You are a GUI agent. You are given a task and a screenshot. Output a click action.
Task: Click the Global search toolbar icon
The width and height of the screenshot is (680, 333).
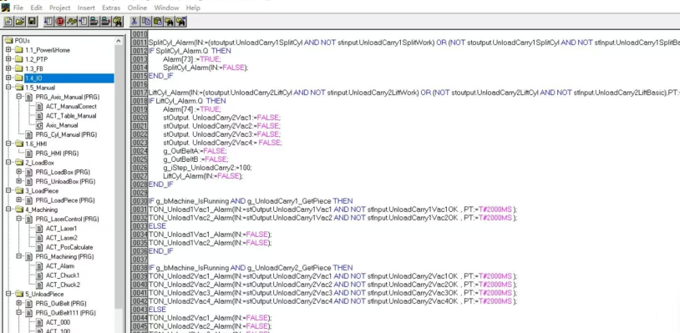[118, 21]
